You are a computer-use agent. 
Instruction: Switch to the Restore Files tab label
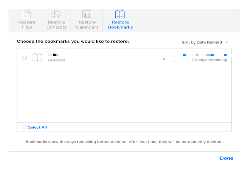pos(27,25)
